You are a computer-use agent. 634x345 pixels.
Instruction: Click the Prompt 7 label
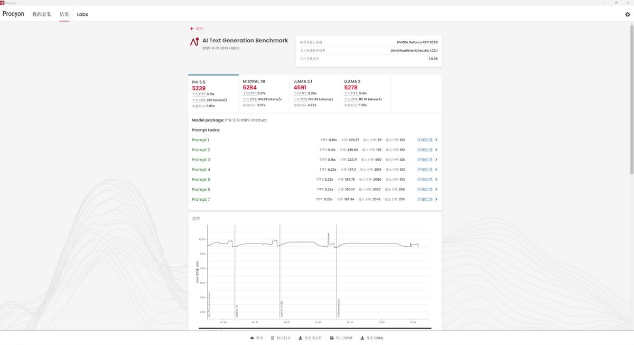[x=201, y=199]
